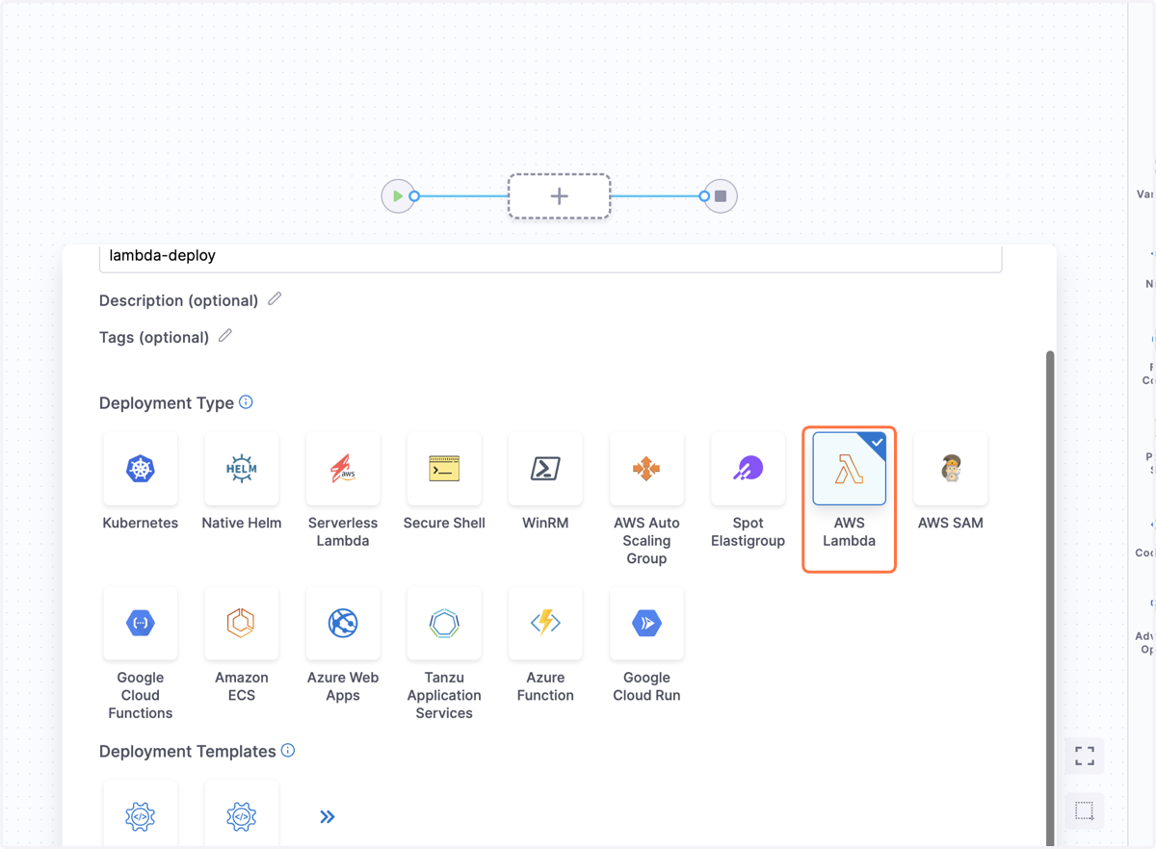Viewport: 1156px width, 849px height.
Task: Click the fit-to-screen canvas icon
Action: [1085, 756]
